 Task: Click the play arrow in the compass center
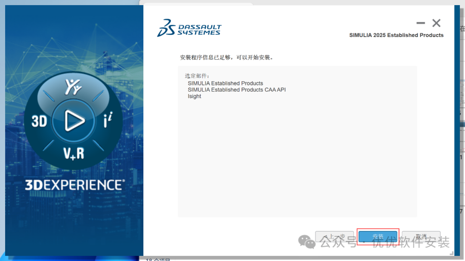(74, 120)
